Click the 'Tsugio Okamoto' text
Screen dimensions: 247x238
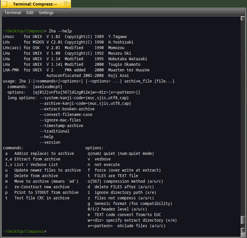[x=124, y=64]
